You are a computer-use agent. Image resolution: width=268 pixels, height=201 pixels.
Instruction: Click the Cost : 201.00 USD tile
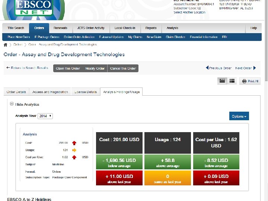pos(119,143)
